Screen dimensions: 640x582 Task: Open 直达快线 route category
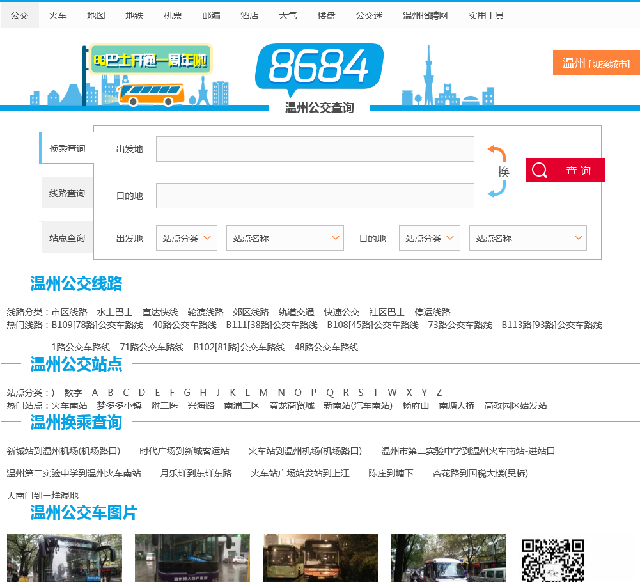point(160,312)
